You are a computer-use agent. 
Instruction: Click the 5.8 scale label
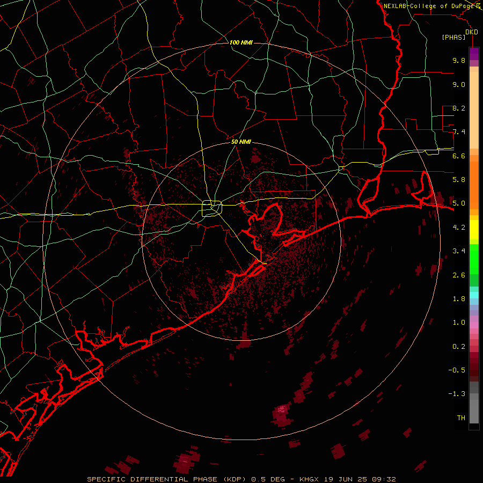click(x=459, y=180)
